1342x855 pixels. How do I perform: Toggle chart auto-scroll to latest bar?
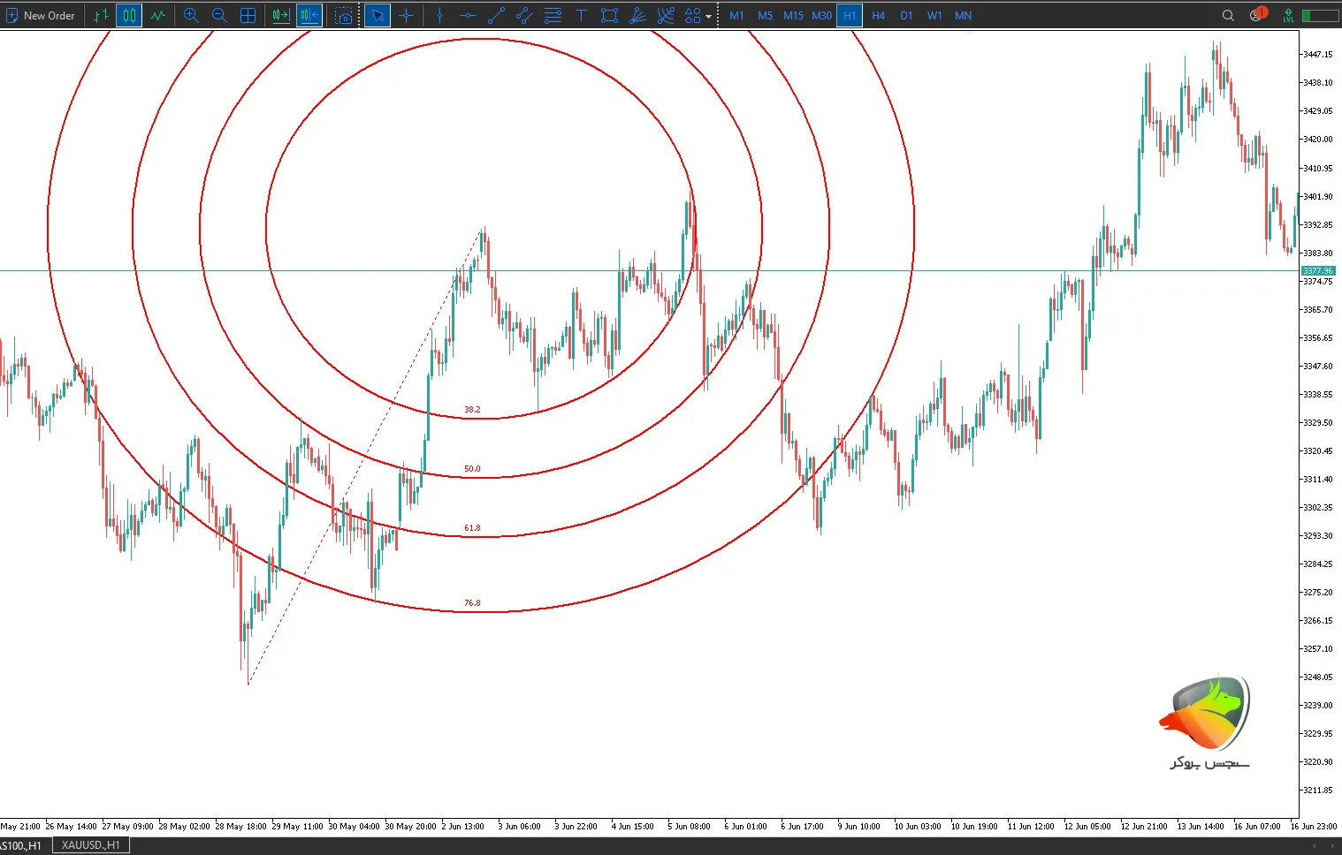pyautogui.click(x=280, y=15)
